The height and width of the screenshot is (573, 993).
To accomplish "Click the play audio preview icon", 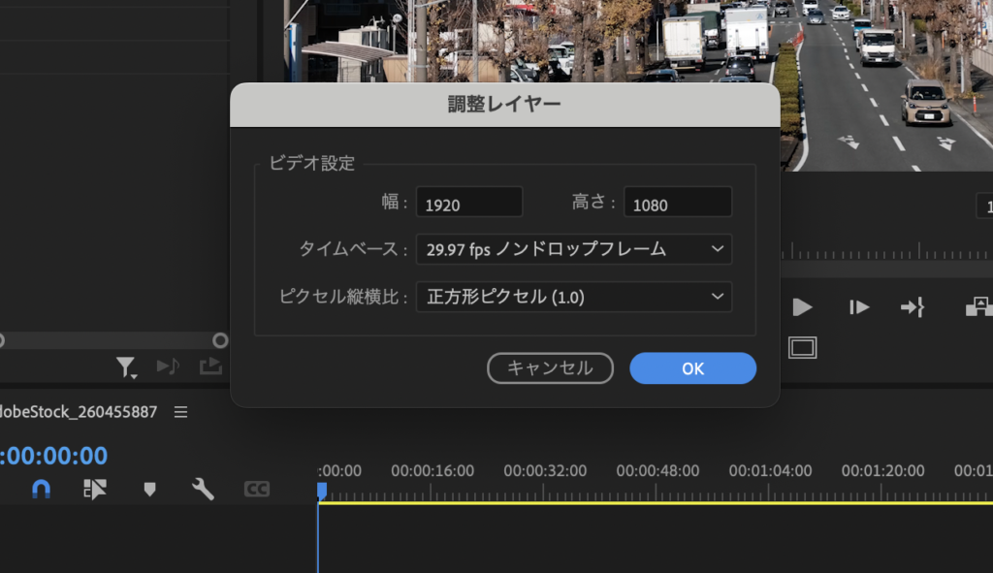I will pos(169,366).
